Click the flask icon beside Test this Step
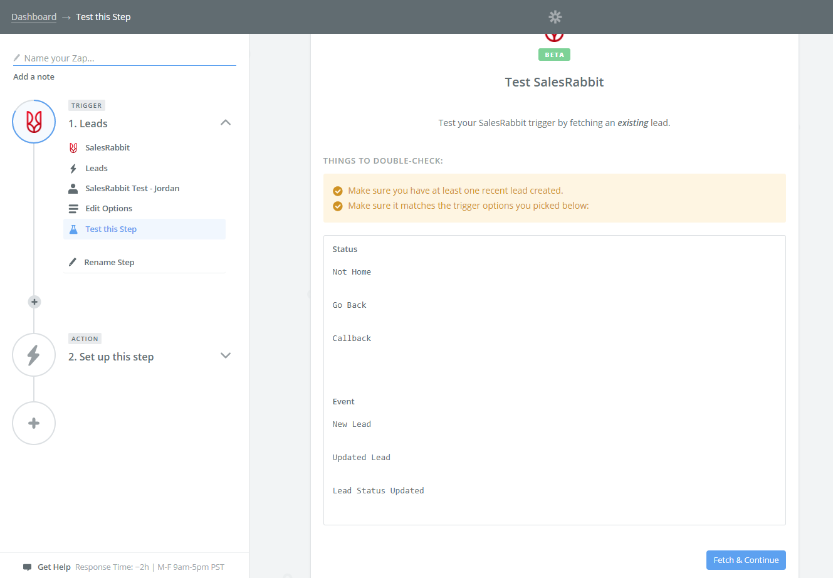The width and height of the screenshot is (833, 578). point(73,229)
